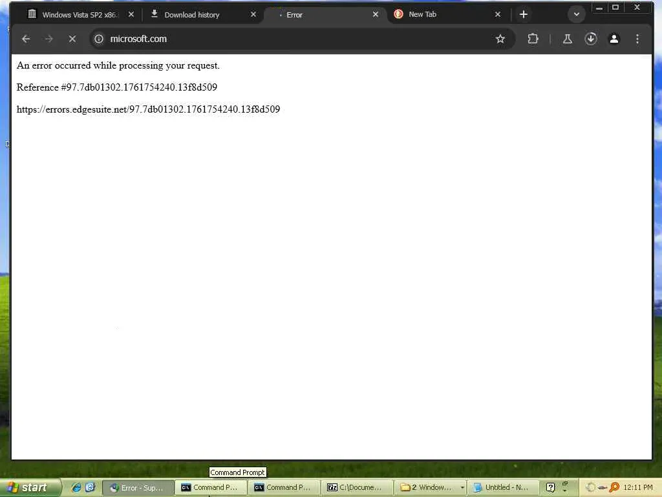Open first Command Prompt taskbar button
662x497 pixels.
tap(211, 488)
